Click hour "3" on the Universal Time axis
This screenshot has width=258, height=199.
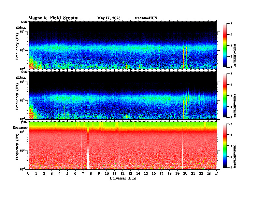point(52,173)
